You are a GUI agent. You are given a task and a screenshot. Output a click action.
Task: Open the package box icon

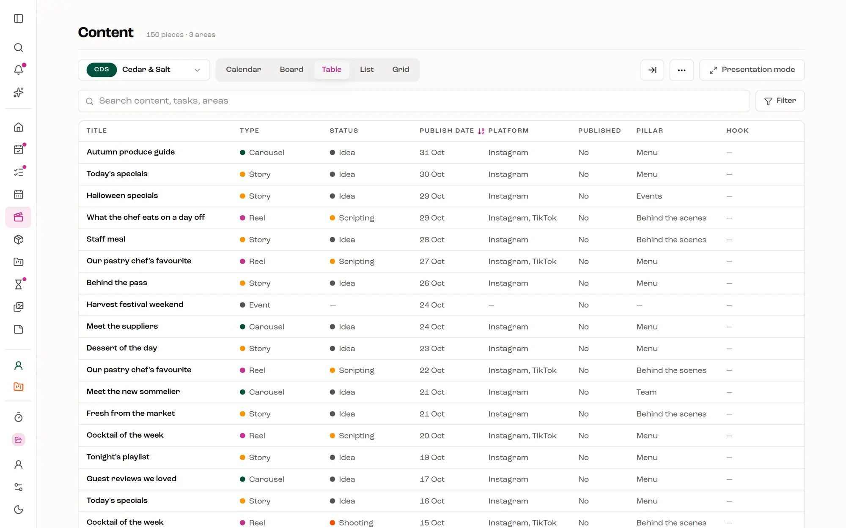(x=18, y=240)
